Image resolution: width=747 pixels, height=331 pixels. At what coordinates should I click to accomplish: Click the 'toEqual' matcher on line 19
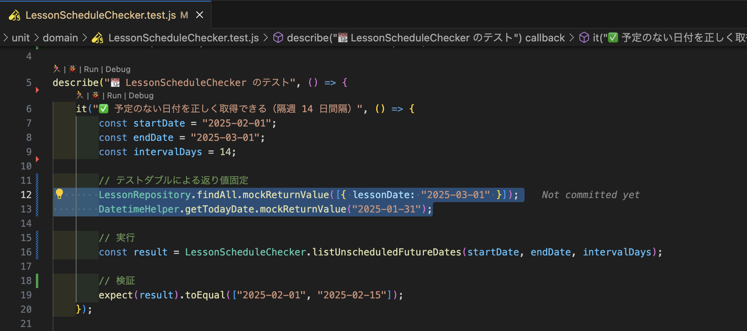point(205,295)
